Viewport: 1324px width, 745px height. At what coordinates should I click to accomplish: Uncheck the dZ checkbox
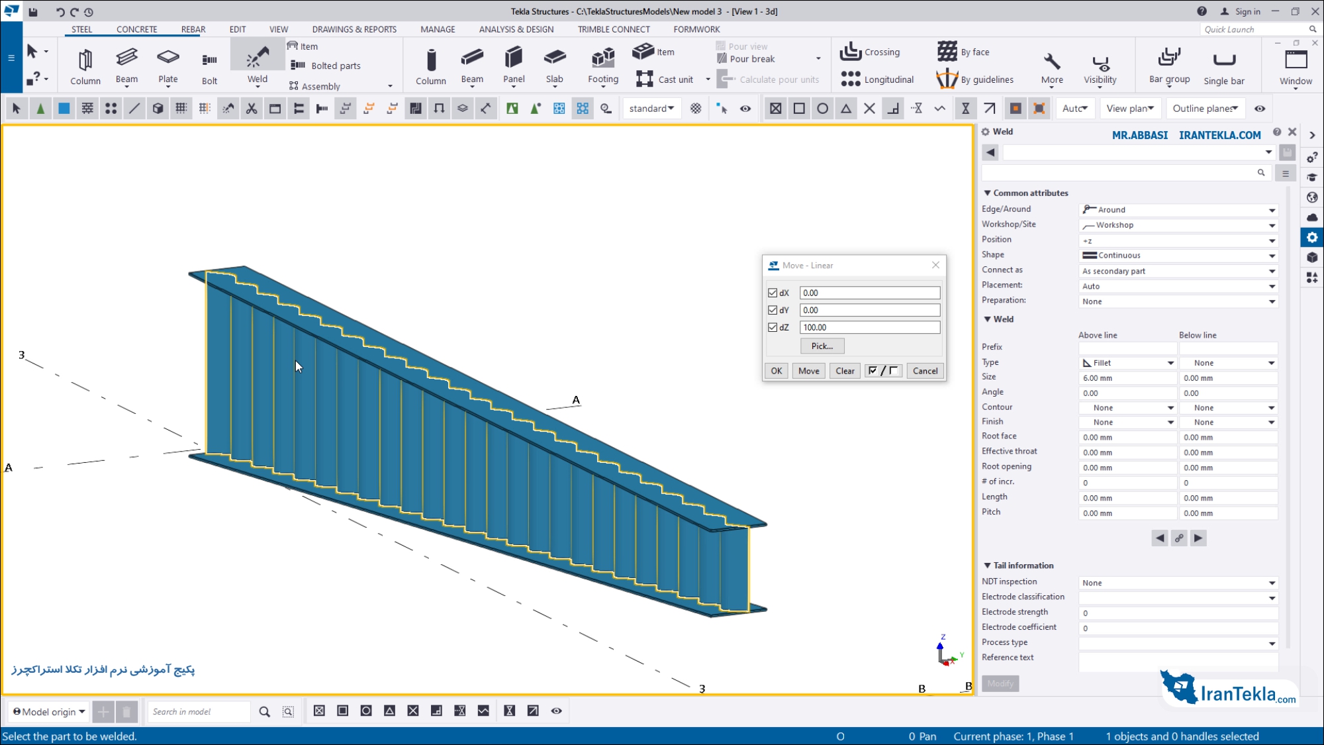[773, 327]
